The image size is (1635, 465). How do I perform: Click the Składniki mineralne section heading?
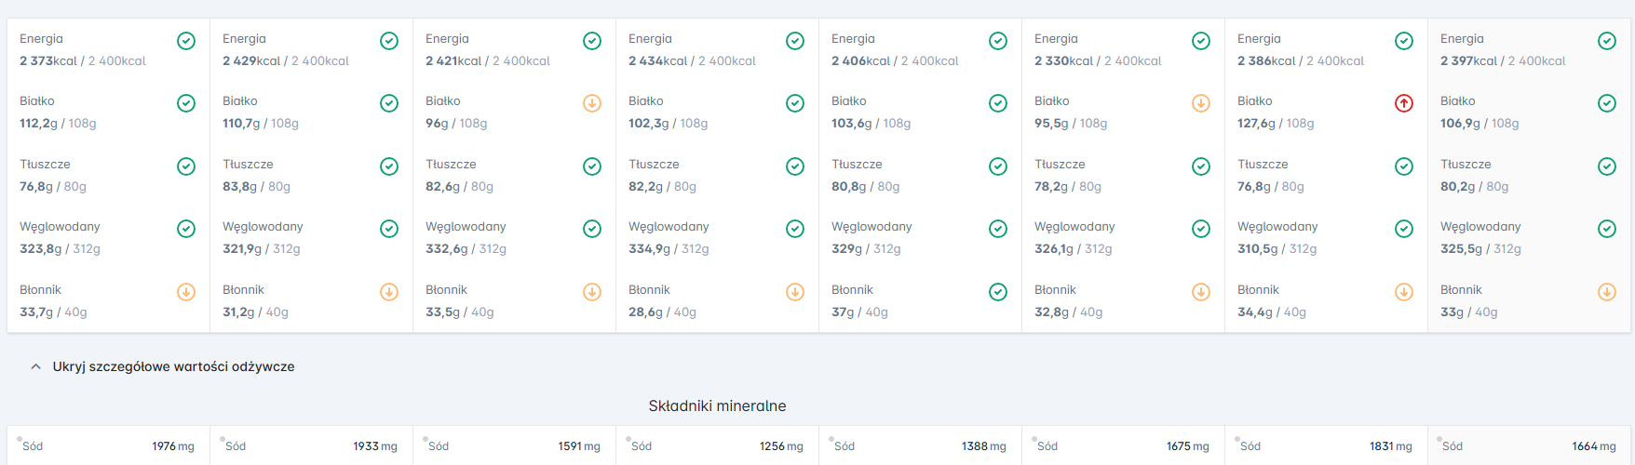[717, 406]
